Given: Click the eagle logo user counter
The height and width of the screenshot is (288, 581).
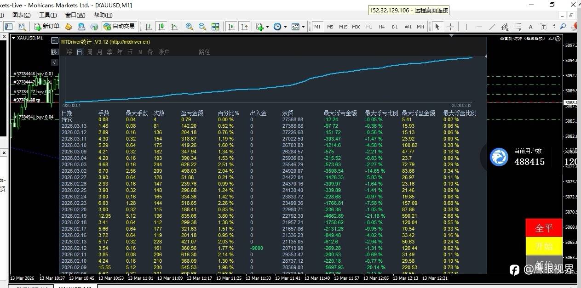Looking at the screenshot, I should pyautogui.click(x=499, y=157).
